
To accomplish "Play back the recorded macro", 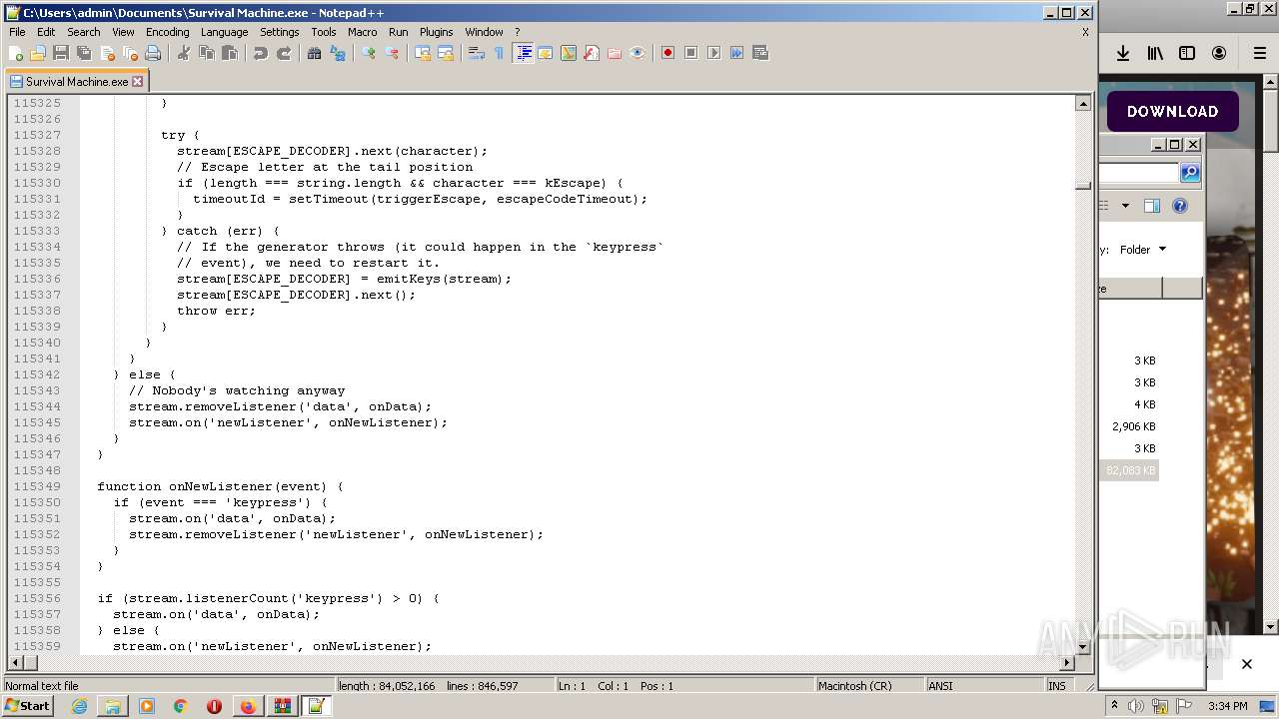I will click(x=714, y=53).
